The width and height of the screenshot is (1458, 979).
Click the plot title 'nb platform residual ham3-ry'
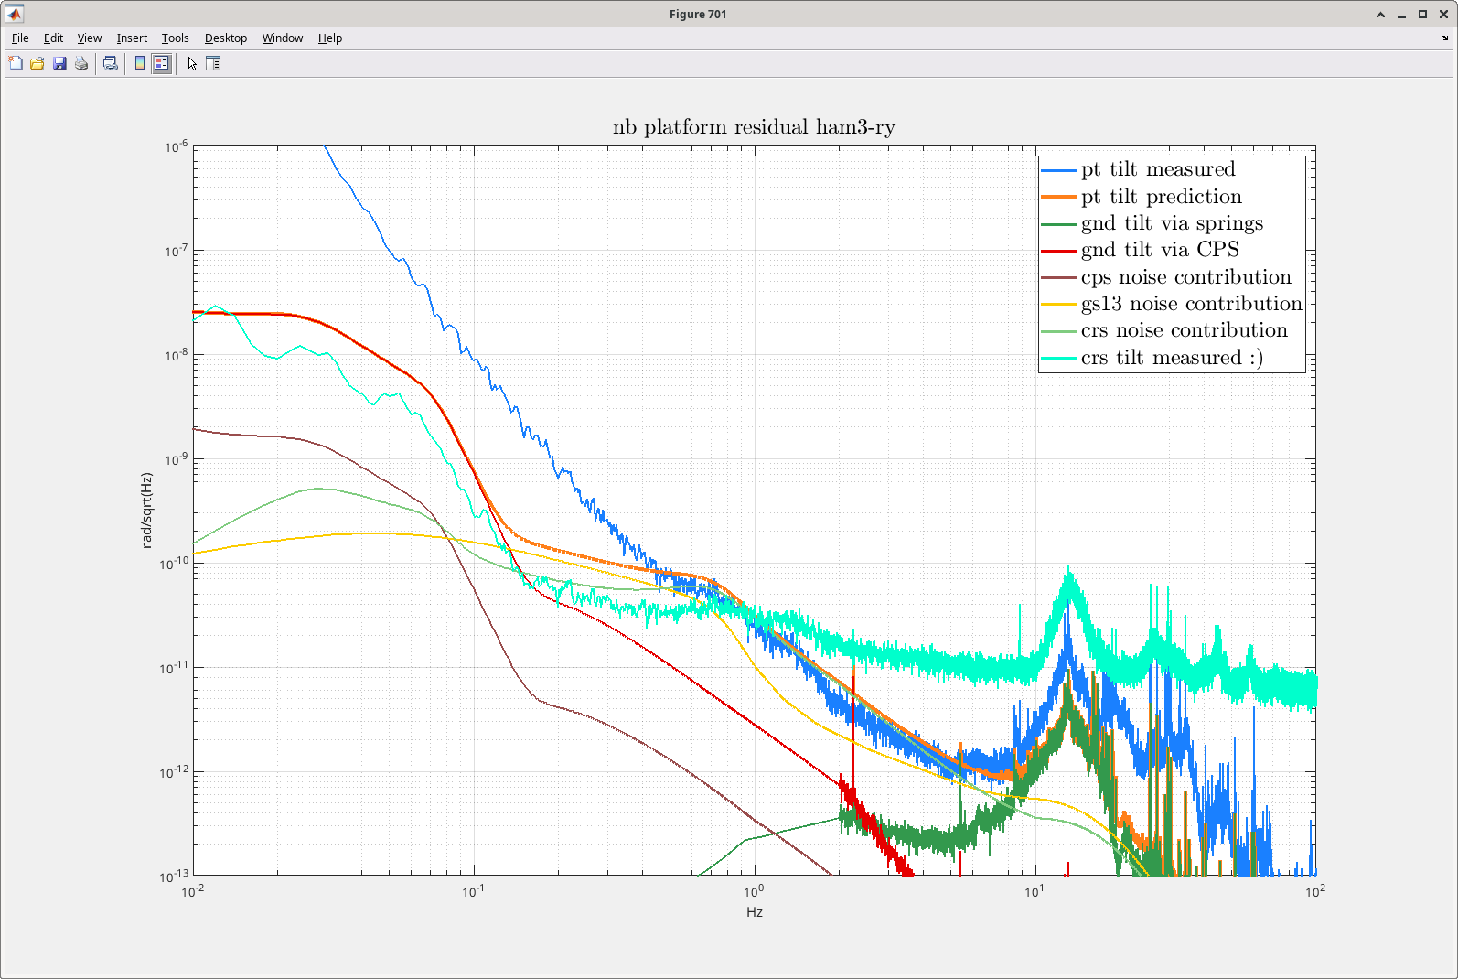[x=754, y=127]
